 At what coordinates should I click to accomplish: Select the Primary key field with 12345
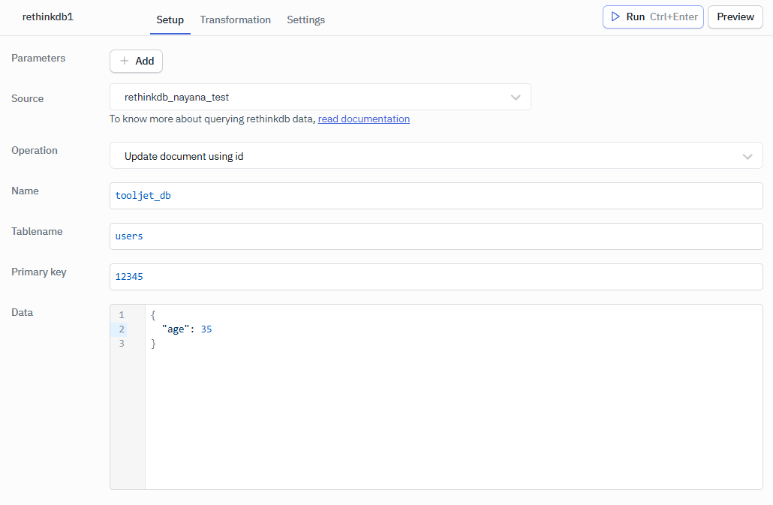pyautogui.click(x=437, y=276)
